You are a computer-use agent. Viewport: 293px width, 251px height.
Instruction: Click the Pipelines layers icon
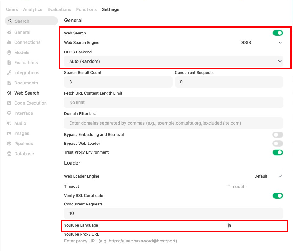9,144
